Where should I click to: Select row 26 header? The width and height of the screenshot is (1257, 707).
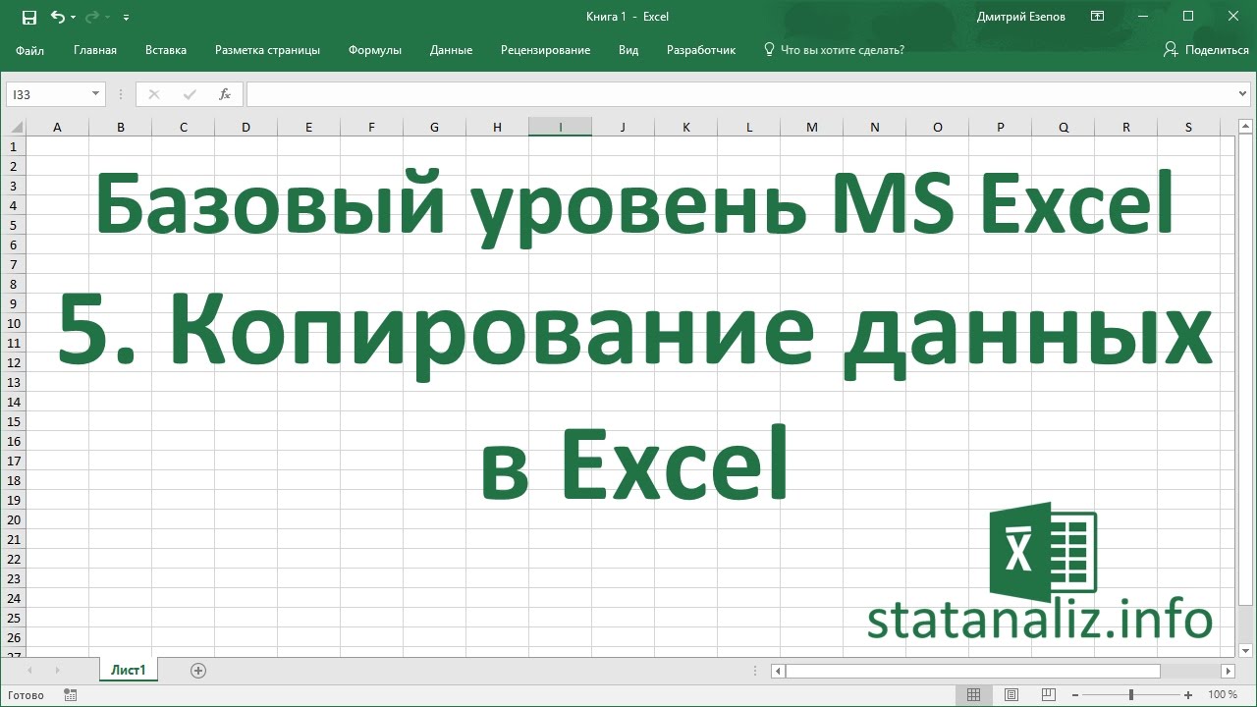[x=14, y=637]
